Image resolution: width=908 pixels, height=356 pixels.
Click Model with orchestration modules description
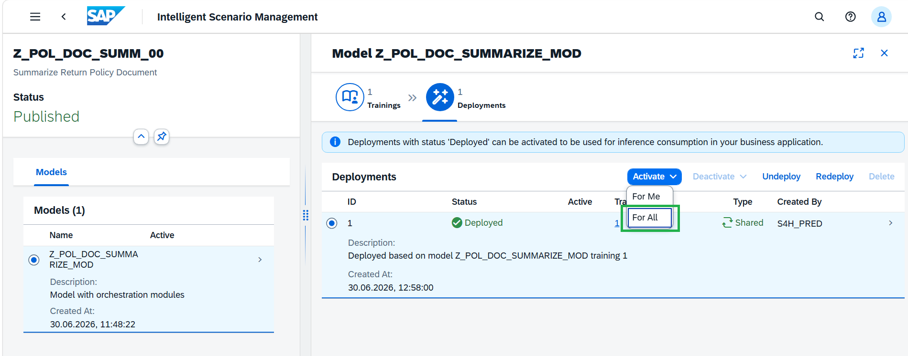[117, 295]
